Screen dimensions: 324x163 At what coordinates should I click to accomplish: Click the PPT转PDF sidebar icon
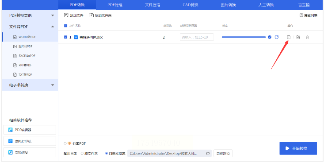[15, 65]
